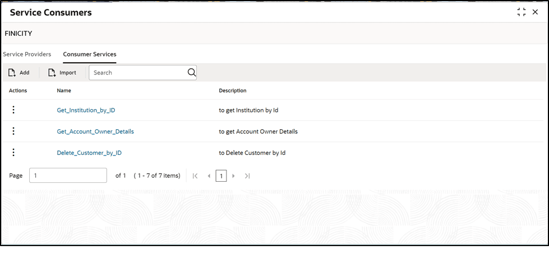Image resolution: width=549 pixels, height=264 pixels.
Task: Open the Delete_Customer_by_ID service link
Action: (x=89, y=153)
